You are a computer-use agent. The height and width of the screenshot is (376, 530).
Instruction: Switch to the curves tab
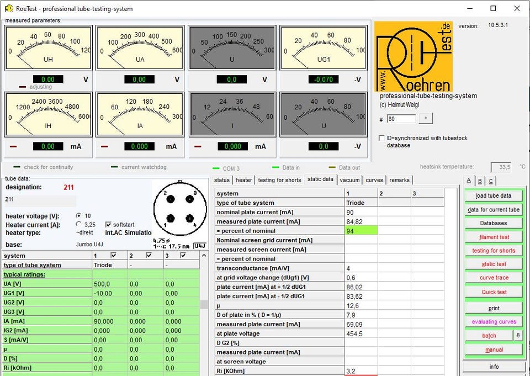[374, 180]
